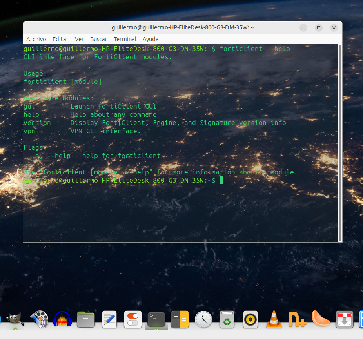The height and width of the screenshot is (339, 363).
Task: Launch the yellow speaker music player
Action: pyautogui.click(x=250, y=319)
